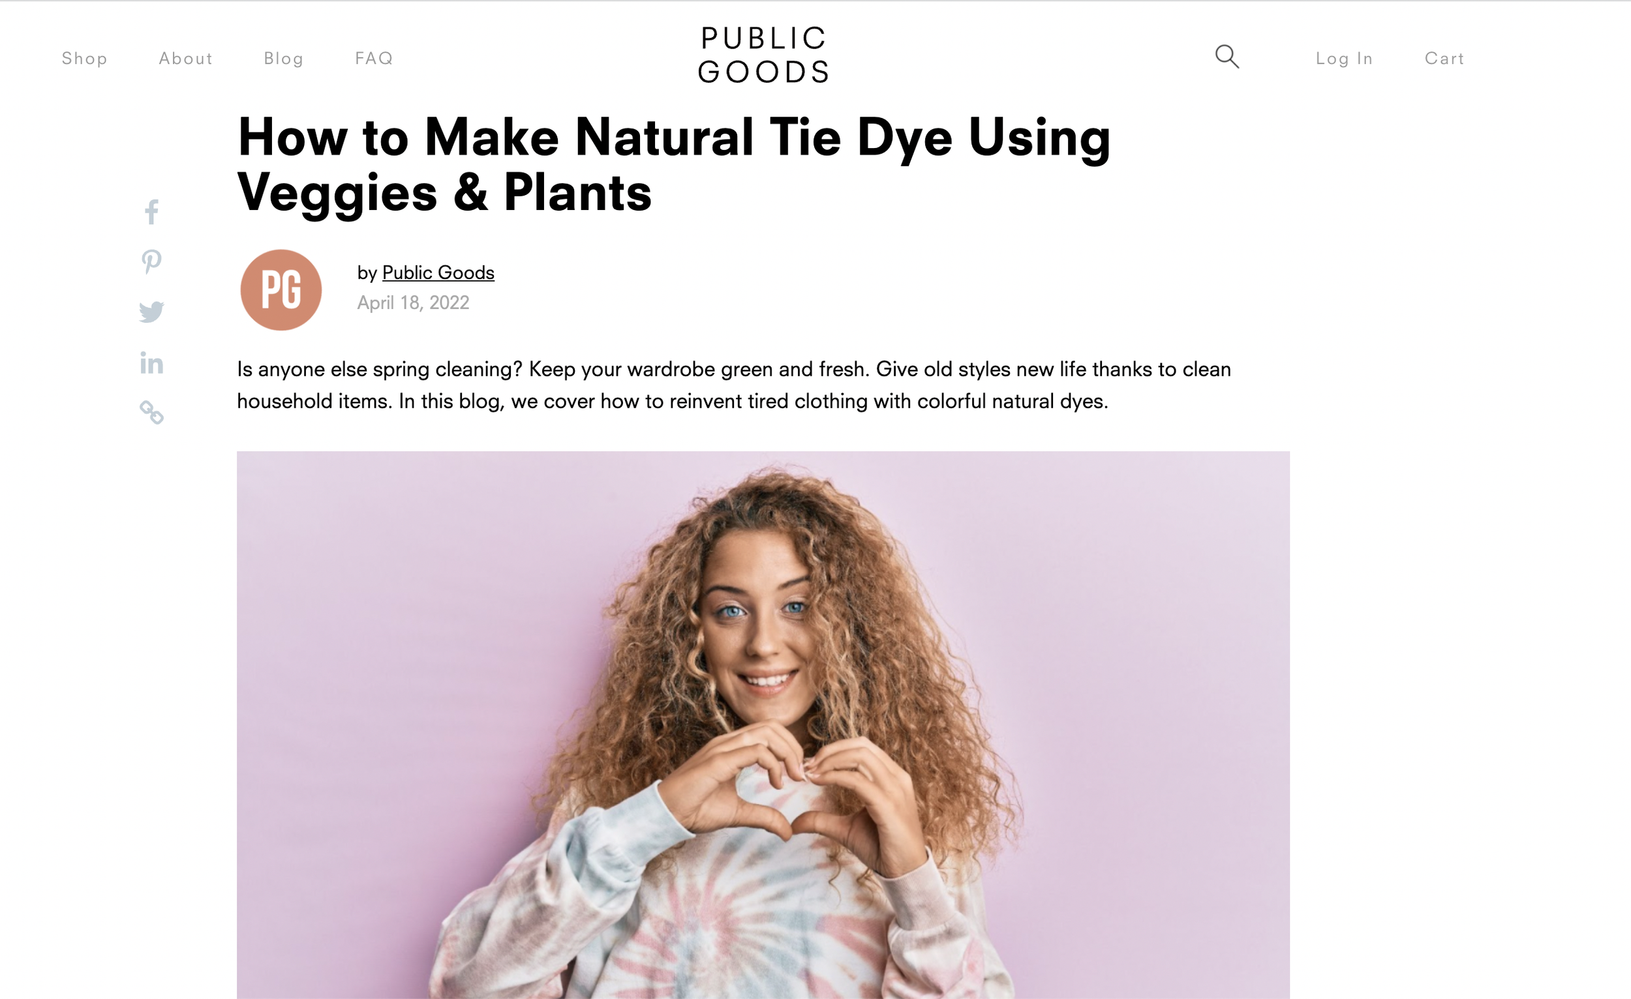Image resolution: width=1631 pixels, height=999 pixels.
Task: Click the Natural Tie Dye article headline
Action: coord(674,164)
